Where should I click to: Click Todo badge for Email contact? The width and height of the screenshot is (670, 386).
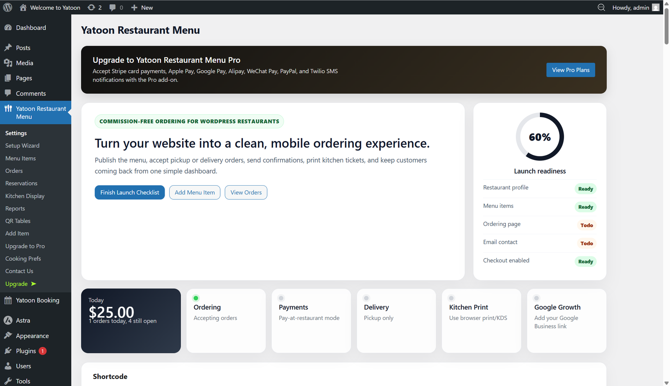click(x=586, y=243)
